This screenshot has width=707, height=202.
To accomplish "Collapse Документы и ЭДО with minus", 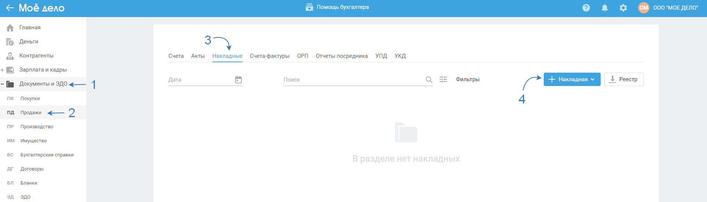I will pos(2,84).
